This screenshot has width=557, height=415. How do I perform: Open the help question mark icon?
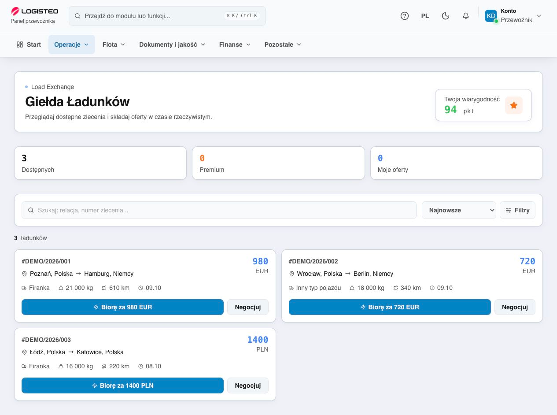coord(405,16)
